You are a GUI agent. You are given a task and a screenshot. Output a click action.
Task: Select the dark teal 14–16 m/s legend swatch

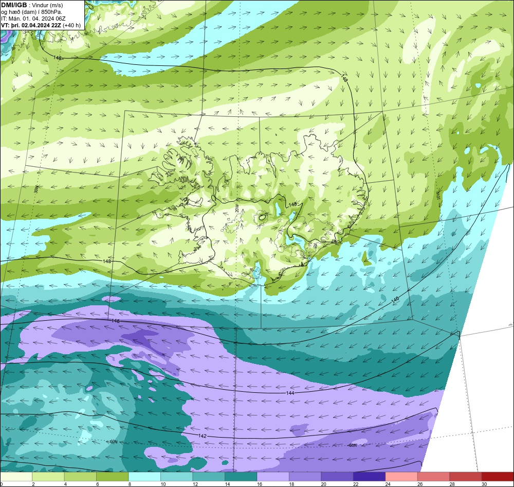click(241, 477)
